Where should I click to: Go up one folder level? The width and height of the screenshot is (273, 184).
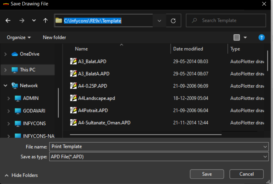pyautogui.click(x=45, y=21)
